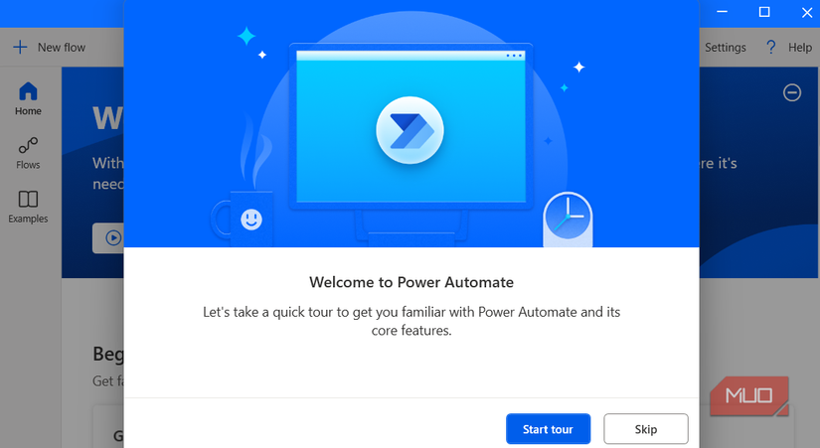Screen dimensions: 820x448
Task: Dismiss the tour with Skip button
Action: point(646,429)
